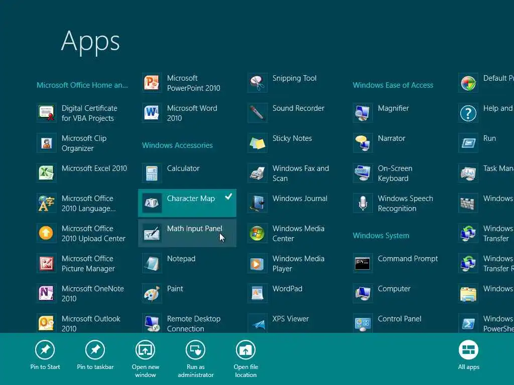The image size is (514, 385).
Task: Launch Microsoft Word 2010 icon
Action: click(152, 113)
